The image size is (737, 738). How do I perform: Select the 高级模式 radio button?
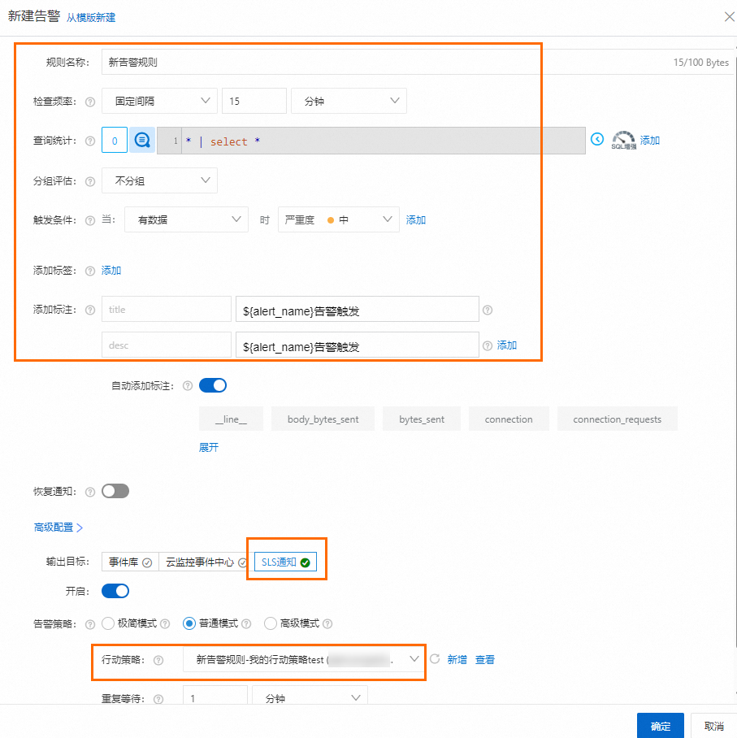pyautogui.click(x=270, y=623)
